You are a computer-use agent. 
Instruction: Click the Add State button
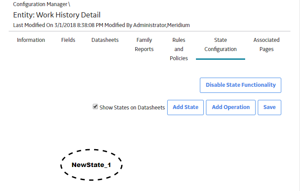(x=185, y=107)
